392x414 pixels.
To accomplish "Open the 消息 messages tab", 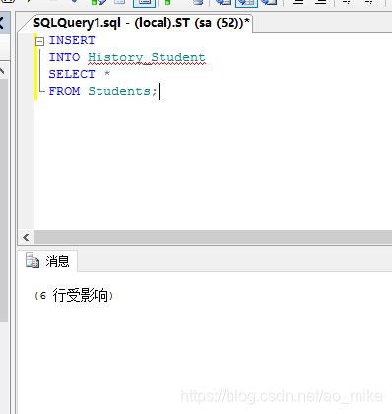I will tap(48, 261).
